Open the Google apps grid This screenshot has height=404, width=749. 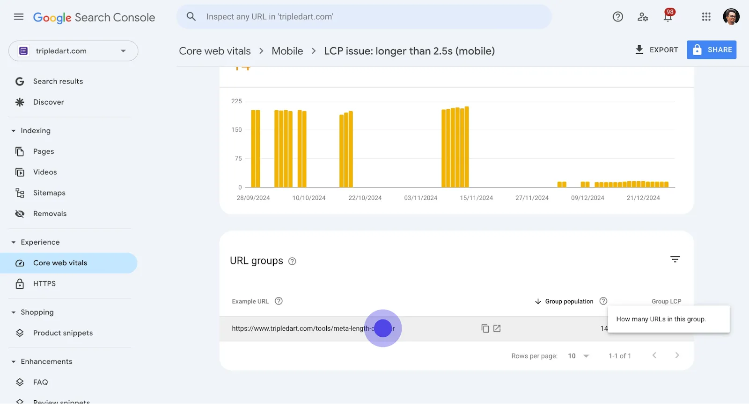(706, 17)
